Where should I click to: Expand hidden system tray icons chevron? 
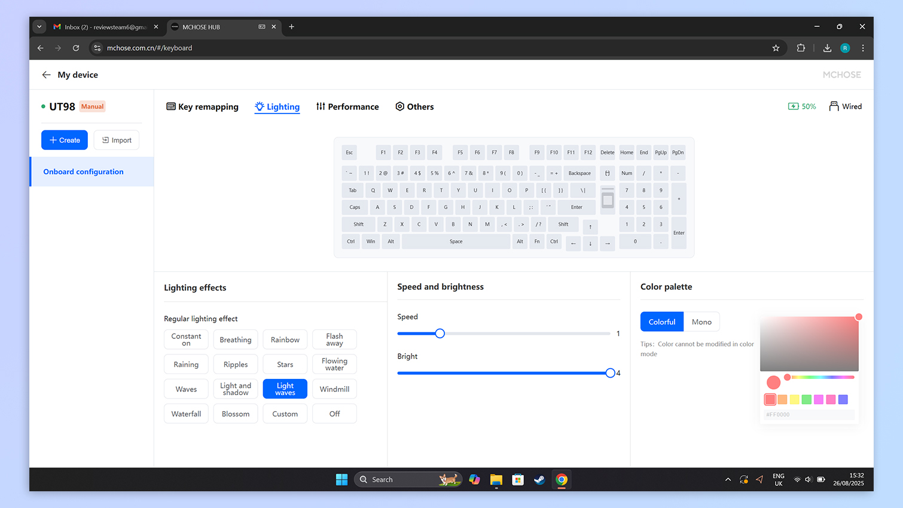coord(728,479)
